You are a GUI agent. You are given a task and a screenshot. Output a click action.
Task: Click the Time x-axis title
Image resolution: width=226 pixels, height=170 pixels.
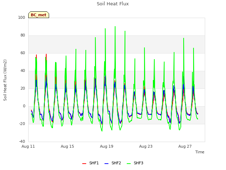(200, 152)
